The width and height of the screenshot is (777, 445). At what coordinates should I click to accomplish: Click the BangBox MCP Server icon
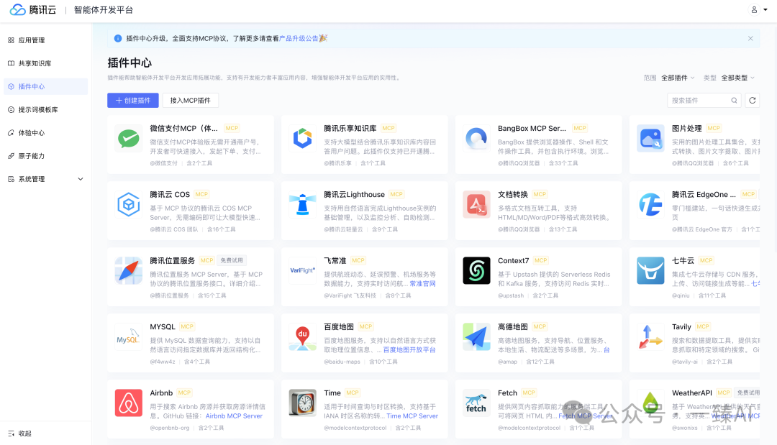click(476, 139)
